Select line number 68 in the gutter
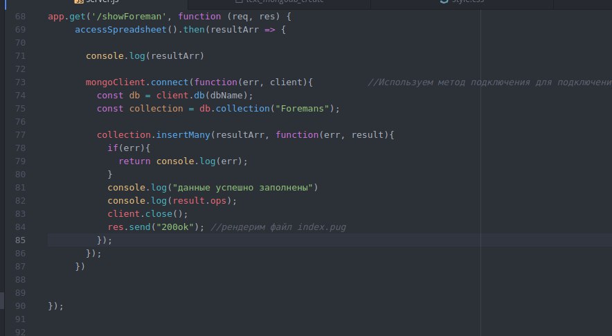This screenshot has height=336, width=612. 20,17
